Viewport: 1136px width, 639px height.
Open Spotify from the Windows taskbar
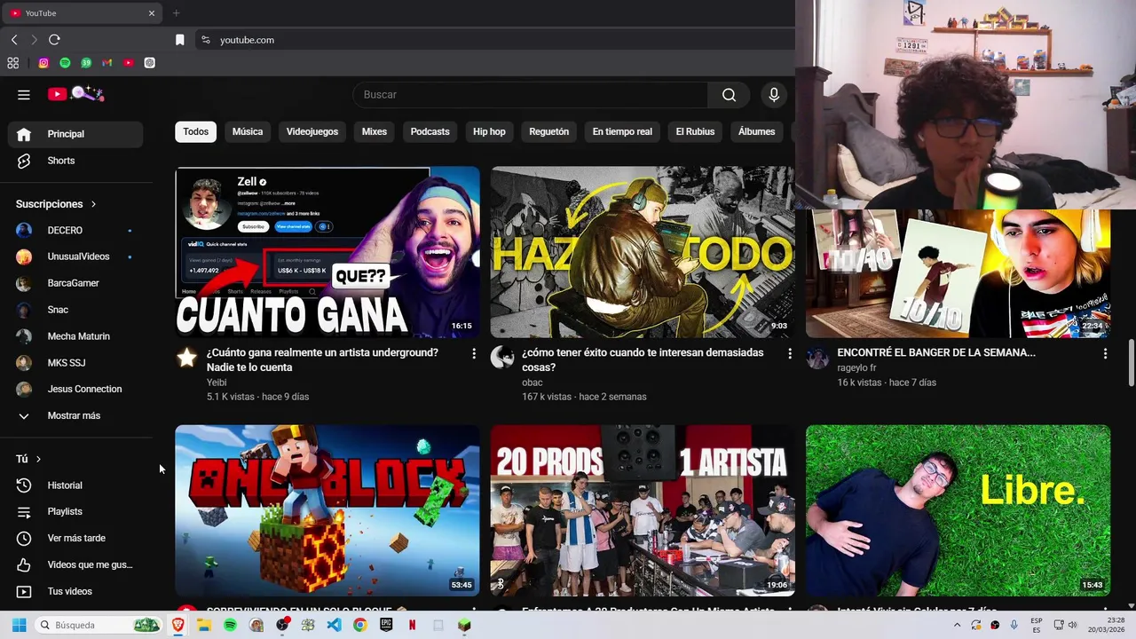230,625
